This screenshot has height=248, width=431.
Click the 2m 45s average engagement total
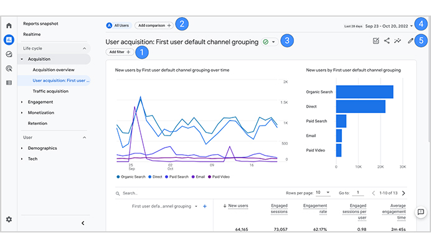398,229
